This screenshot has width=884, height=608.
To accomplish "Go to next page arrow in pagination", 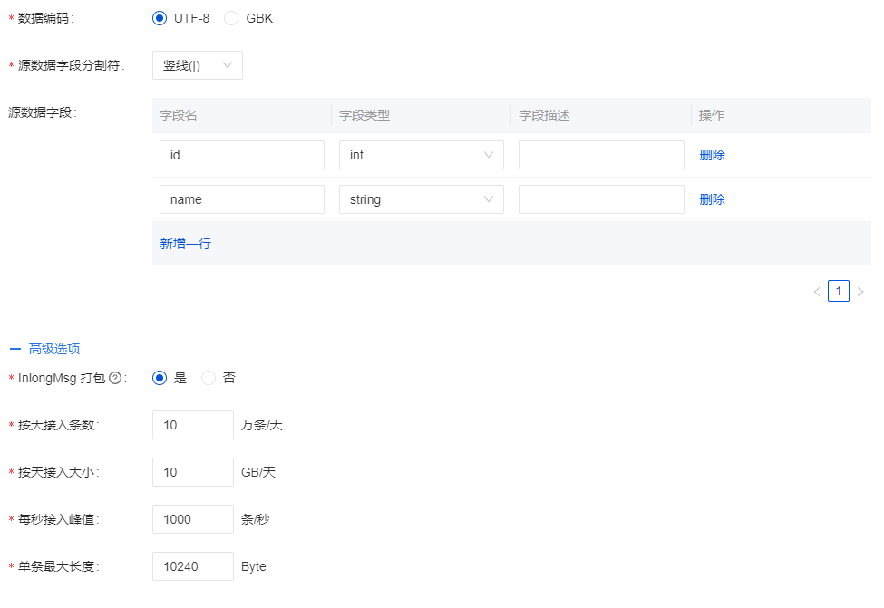I will click(x=860, y=292).
